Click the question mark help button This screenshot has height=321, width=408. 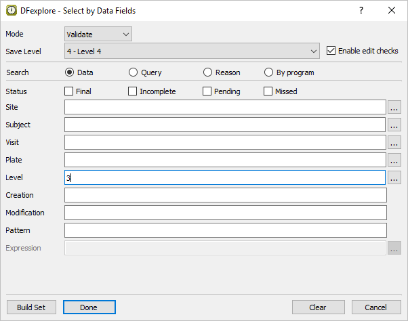click(361, 10)
